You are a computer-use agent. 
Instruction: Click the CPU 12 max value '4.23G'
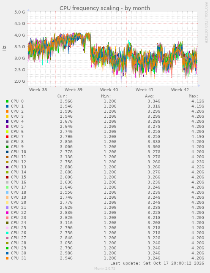197,162
